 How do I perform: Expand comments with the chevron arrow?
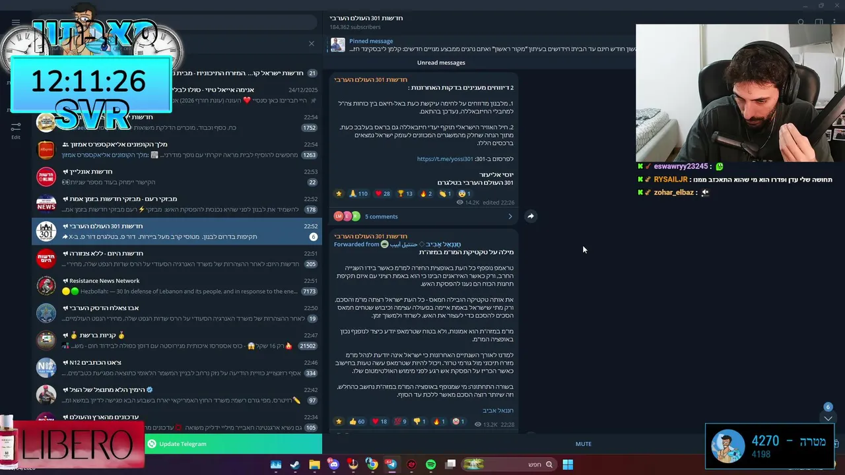[510, 216]
